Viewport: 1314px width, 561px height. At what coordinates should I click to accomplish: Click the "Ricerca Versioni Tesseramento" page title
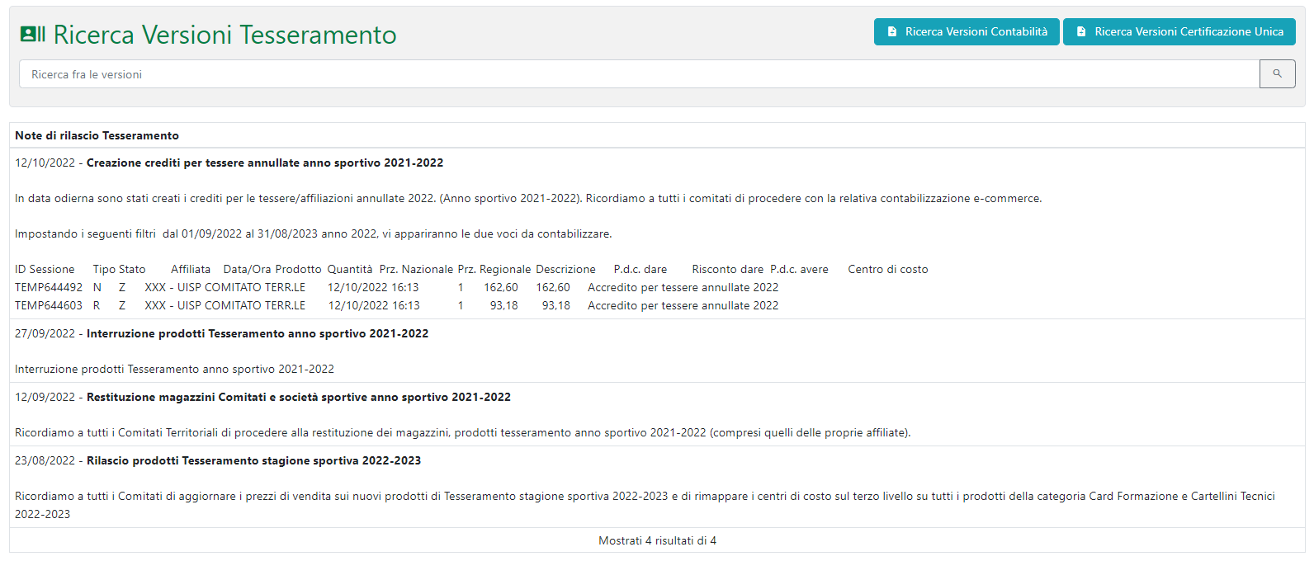tap(225, 35)
